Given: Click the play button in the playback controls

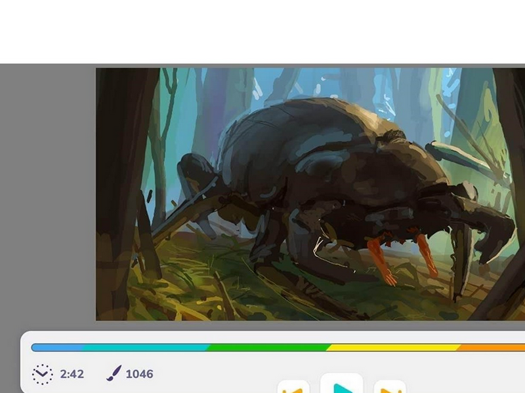Looking at the screenshot, I should coord(341,384).
